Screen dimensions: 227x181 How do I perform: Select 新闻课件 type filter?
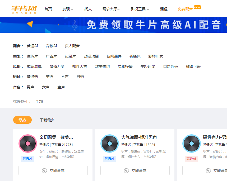[114, 56]
